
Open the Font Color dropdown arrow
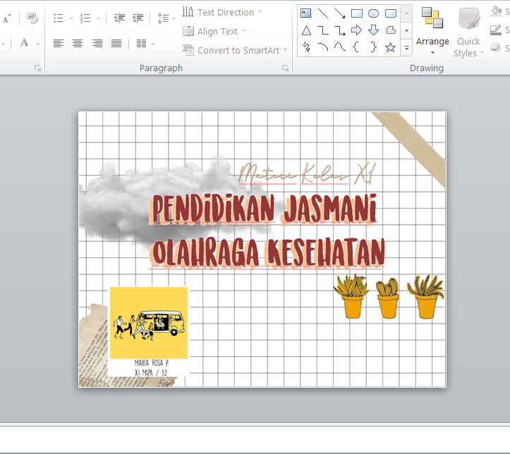[x=37, y=44]
